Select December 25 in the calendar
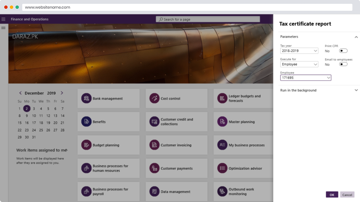Image resolution: width=360 pixels, height=202 pixels. coord(41,130)
